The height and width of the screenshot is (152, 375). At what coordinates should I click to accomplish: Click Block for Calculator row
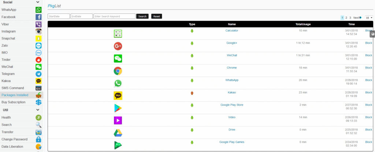tap(368, 31)
